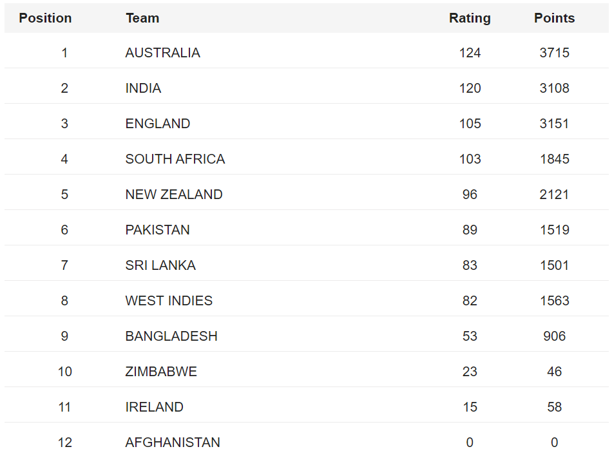612x467 pixels.
Task: Click Australia's 3715 points value
Action: pyautogui.click(x=554, y=53)
